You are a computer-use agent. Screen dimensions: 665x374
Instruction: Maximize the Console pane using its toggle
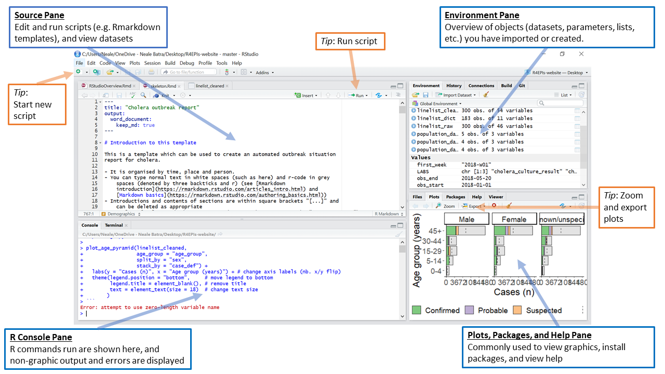click(400, 225)
